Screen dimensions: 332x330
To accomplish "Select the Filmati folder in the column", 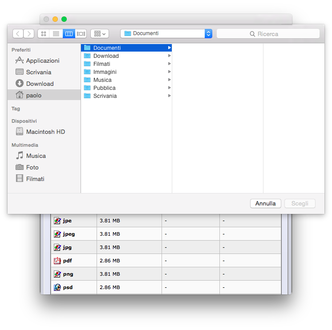I will tap(126, 64).
